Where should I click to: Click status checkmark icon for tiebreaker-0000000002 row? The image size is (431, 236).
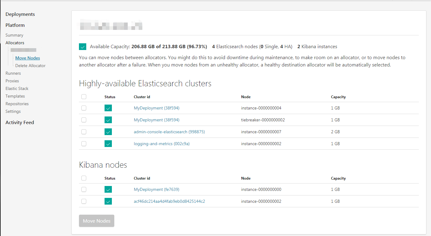click(108, 120)
